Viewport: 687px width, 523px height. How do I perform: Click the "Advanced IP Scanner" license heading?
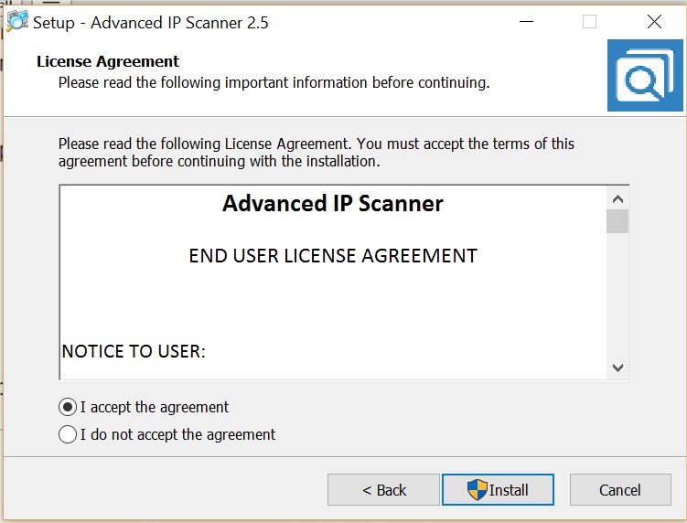pyautogui.click(x=333, y=203)
